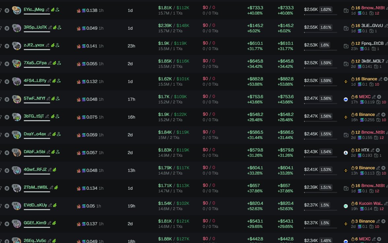Open the rank 10 avatar for DxaY...o4ax
Viewport: 388px width, 243px height.
[16, 135]
